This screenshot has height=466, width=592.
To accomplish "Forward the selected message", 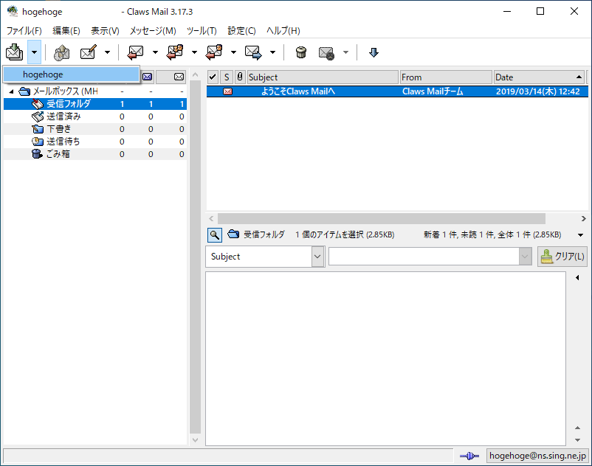I will 253,52.
